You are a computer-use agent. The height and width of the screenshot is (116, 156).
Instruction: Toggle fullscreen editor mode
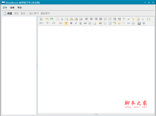click(x=148, y=19)
